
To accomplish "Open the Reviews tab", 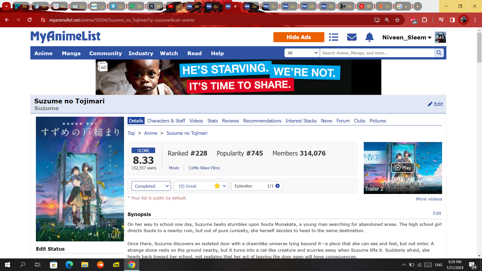I will [x=230, y=121].
